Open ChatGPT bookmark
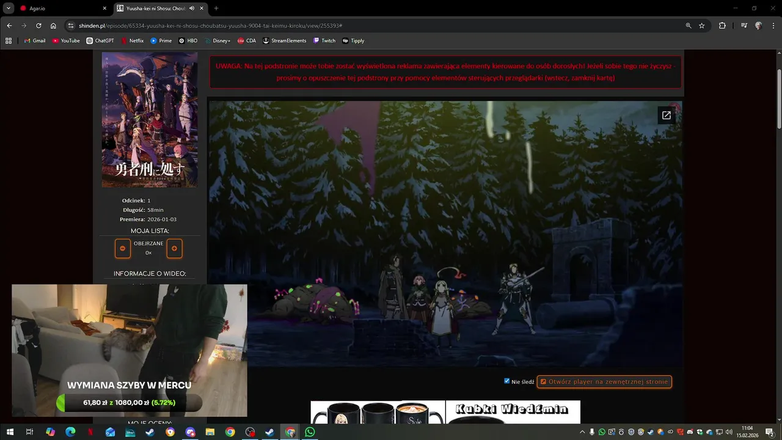Image resolution: width=782 pixels, height=440 pixels. tap(100, 41)
